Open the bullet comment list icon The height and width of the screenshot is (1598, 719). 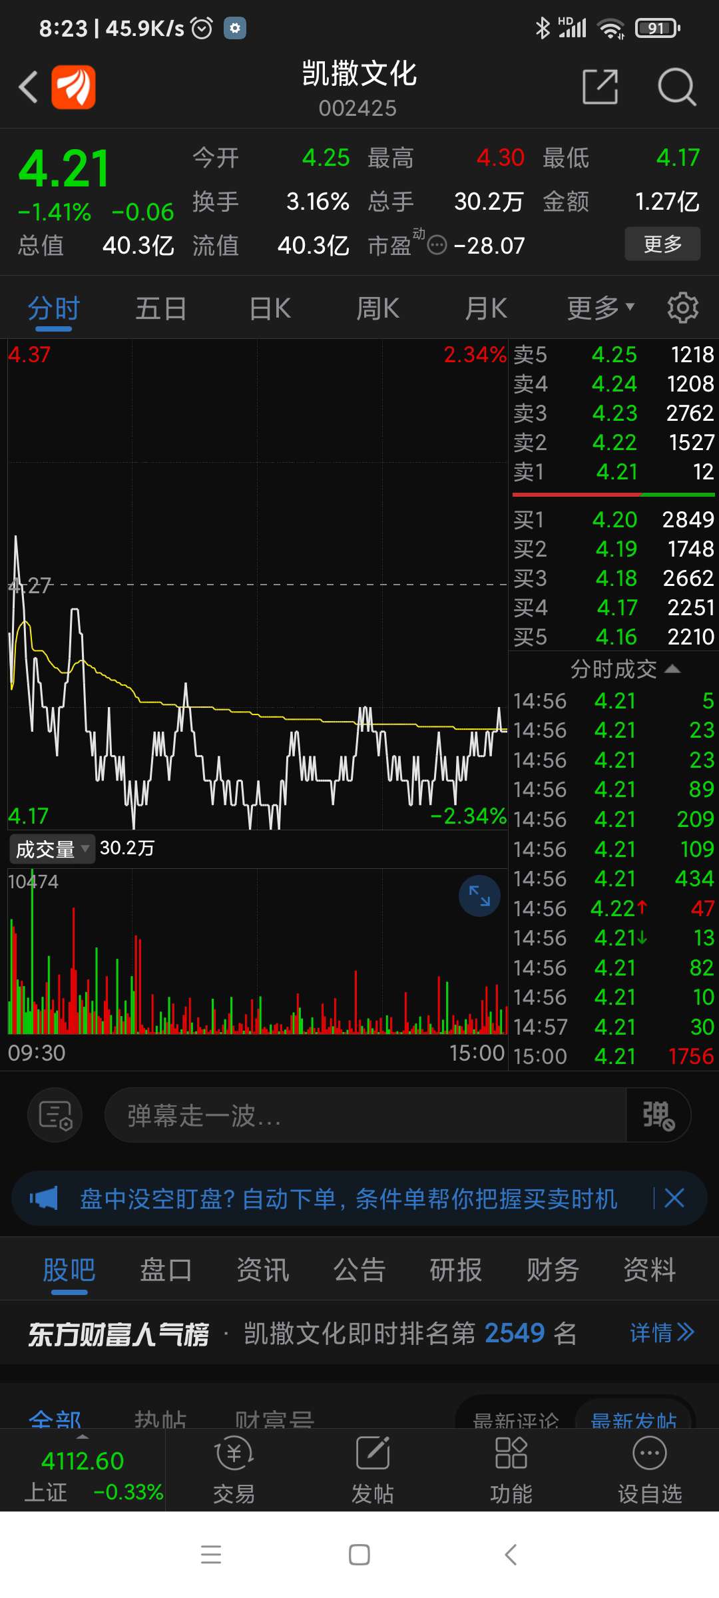[x=55, y=1115]
